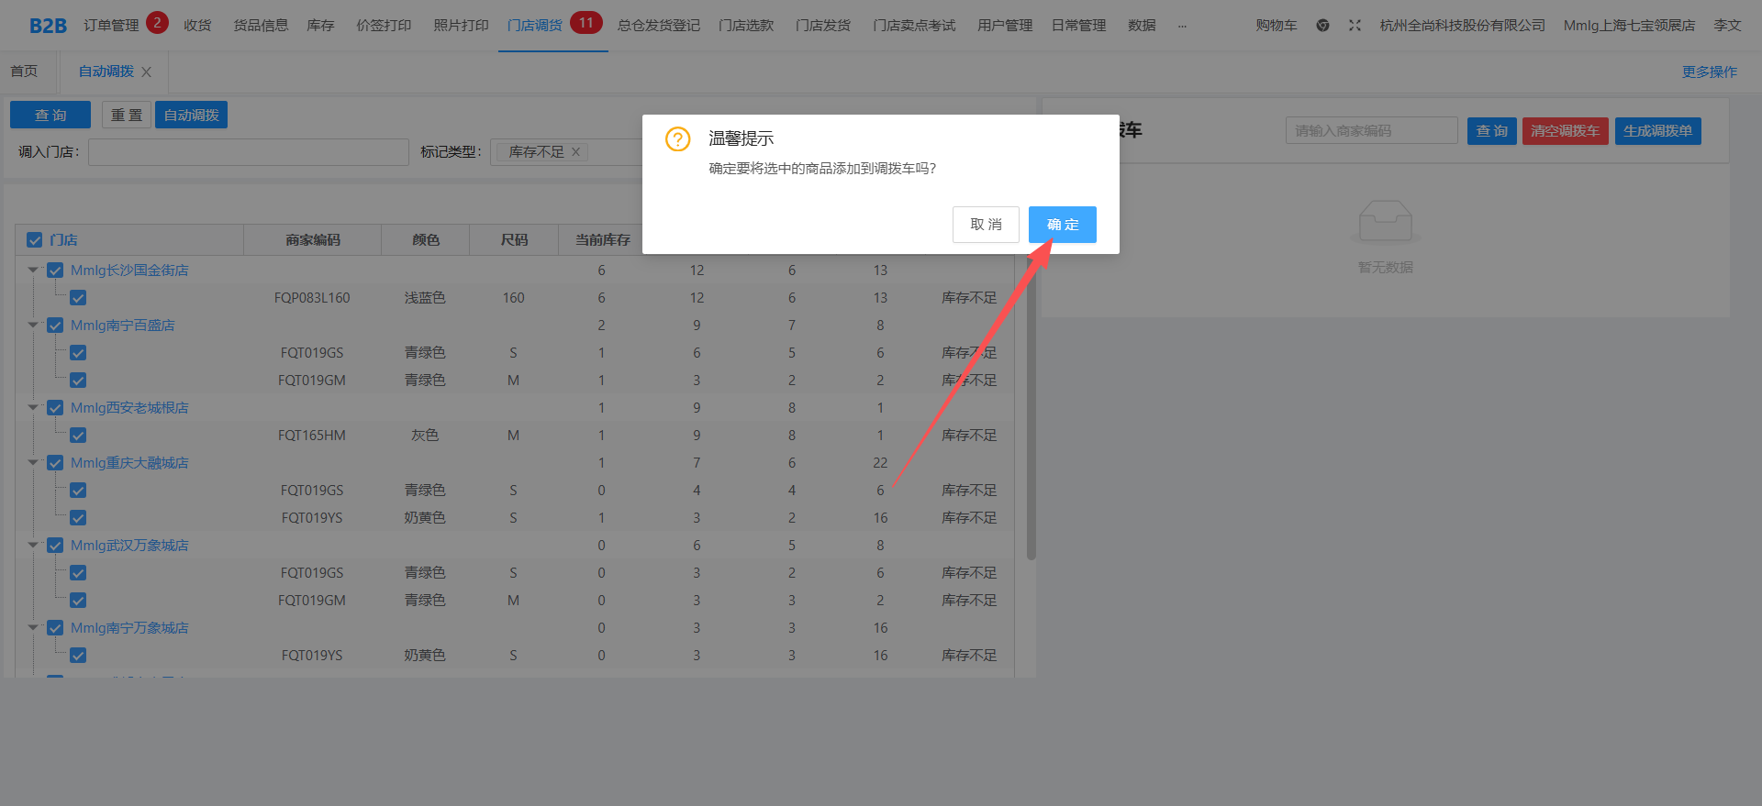Confirm the dialog with 确定
This screenshot has height=806, width=1762.
1062,225
